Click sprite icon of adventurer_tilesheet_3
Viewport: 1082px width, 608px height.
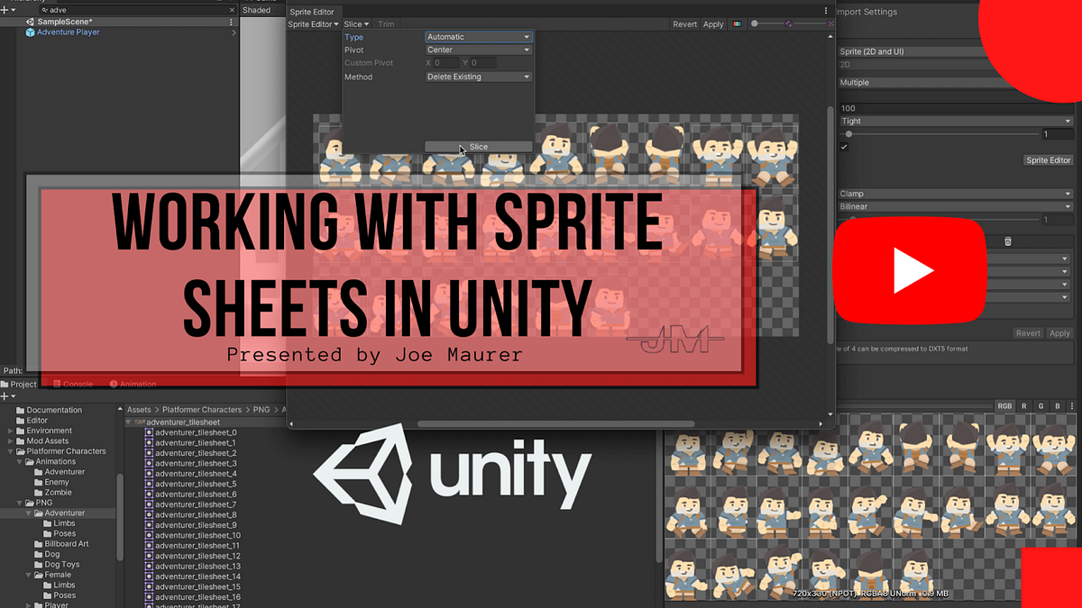point(150,463)
